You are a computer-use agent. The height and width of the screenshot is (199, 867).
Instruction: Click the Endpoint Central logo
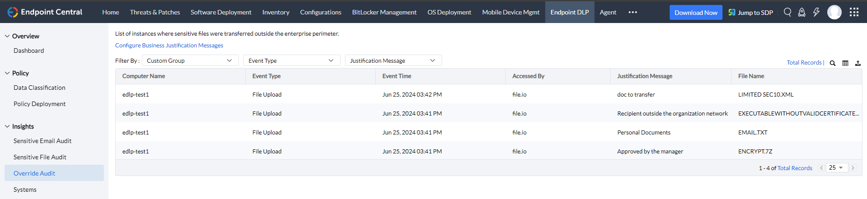click(x=45, y=12)
